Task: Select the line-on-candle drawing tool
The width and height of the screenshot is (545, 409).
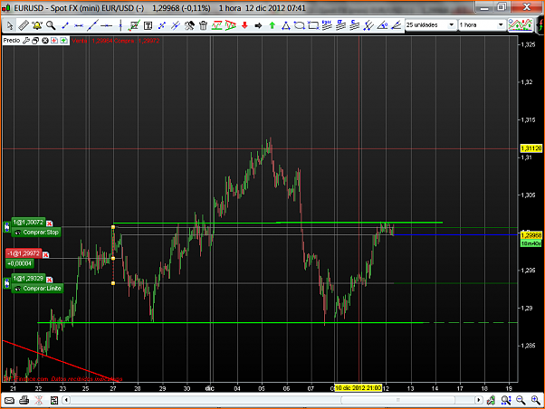Action: pyautogui.click(x=134, y=25)
